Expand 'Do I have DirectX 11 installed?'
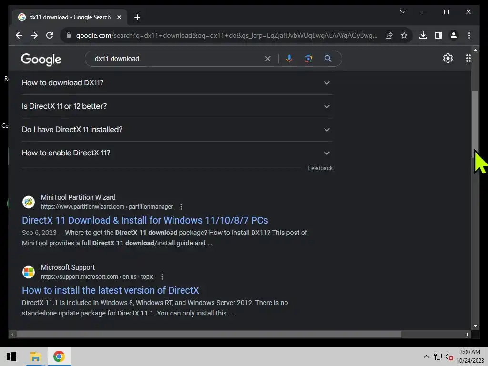This screenshot has height=366, width=488. click(177, 130)
